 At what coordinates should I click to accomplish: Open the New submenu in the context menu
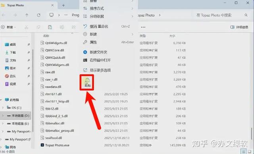[108, 34]
